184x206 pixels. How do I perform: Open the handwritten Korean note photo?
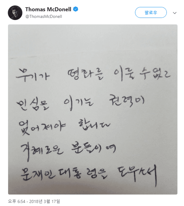(x=93, y=109)
